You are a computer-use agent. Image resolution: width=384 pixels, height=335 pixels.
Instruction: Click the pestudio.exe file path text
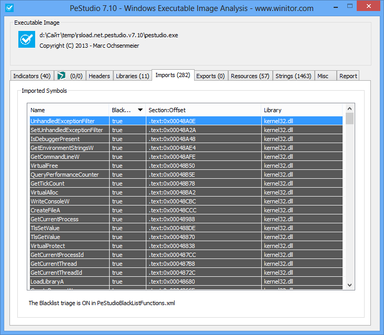tap(109, 35)
